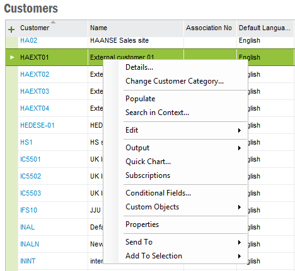Viewport: 295px width, 271px height.
Task: Click the sort arrow above Customer column
Action: coord(54,22)
